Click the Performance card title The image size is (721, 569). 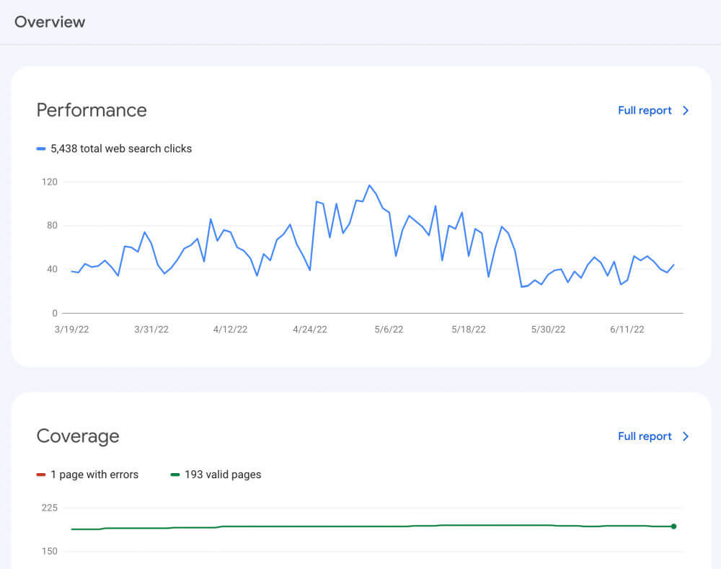(x=92, y=110)
